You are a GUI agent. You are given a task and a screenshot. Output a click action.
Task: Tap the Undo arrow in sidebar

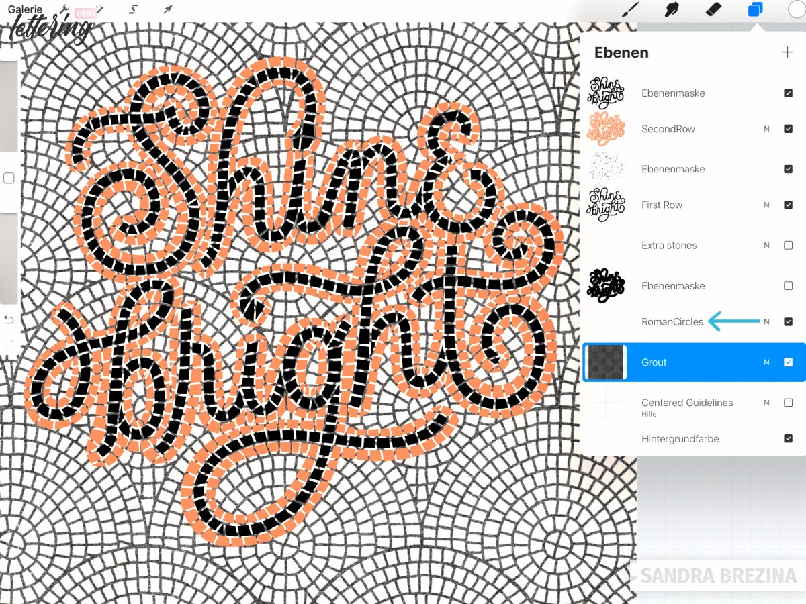(x=9, y=319)
